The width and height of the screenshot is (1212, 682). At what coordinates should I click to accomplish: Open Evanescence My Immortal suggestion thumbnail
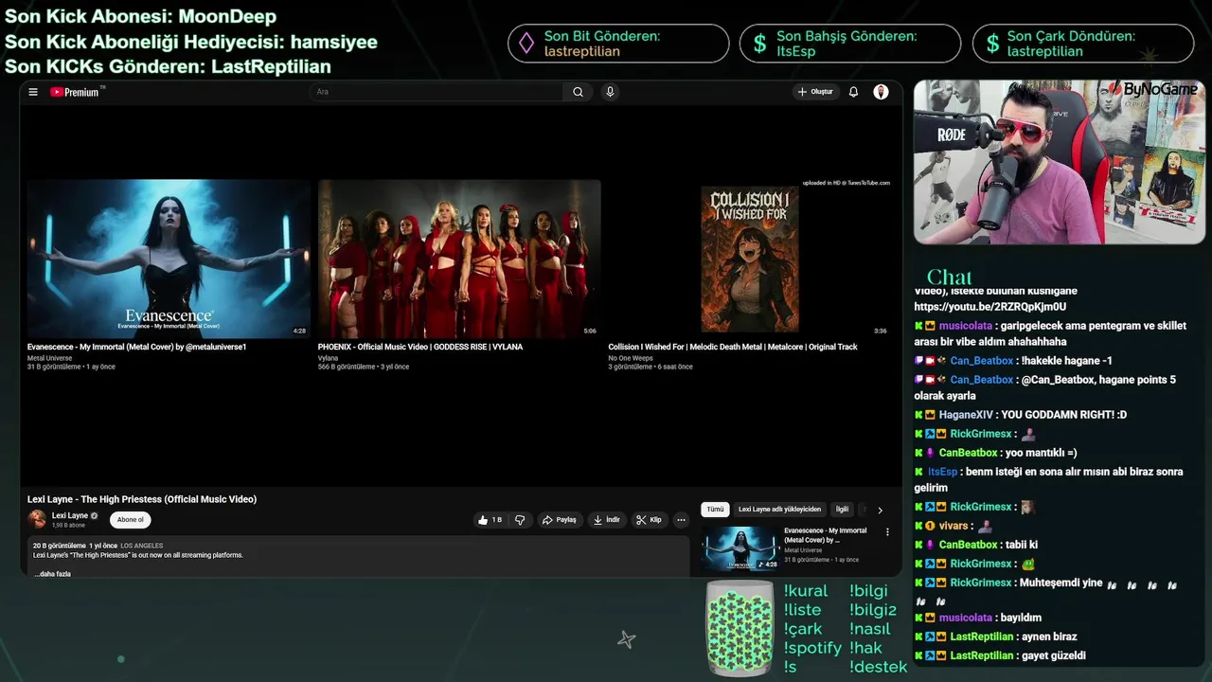coord(169,259)
